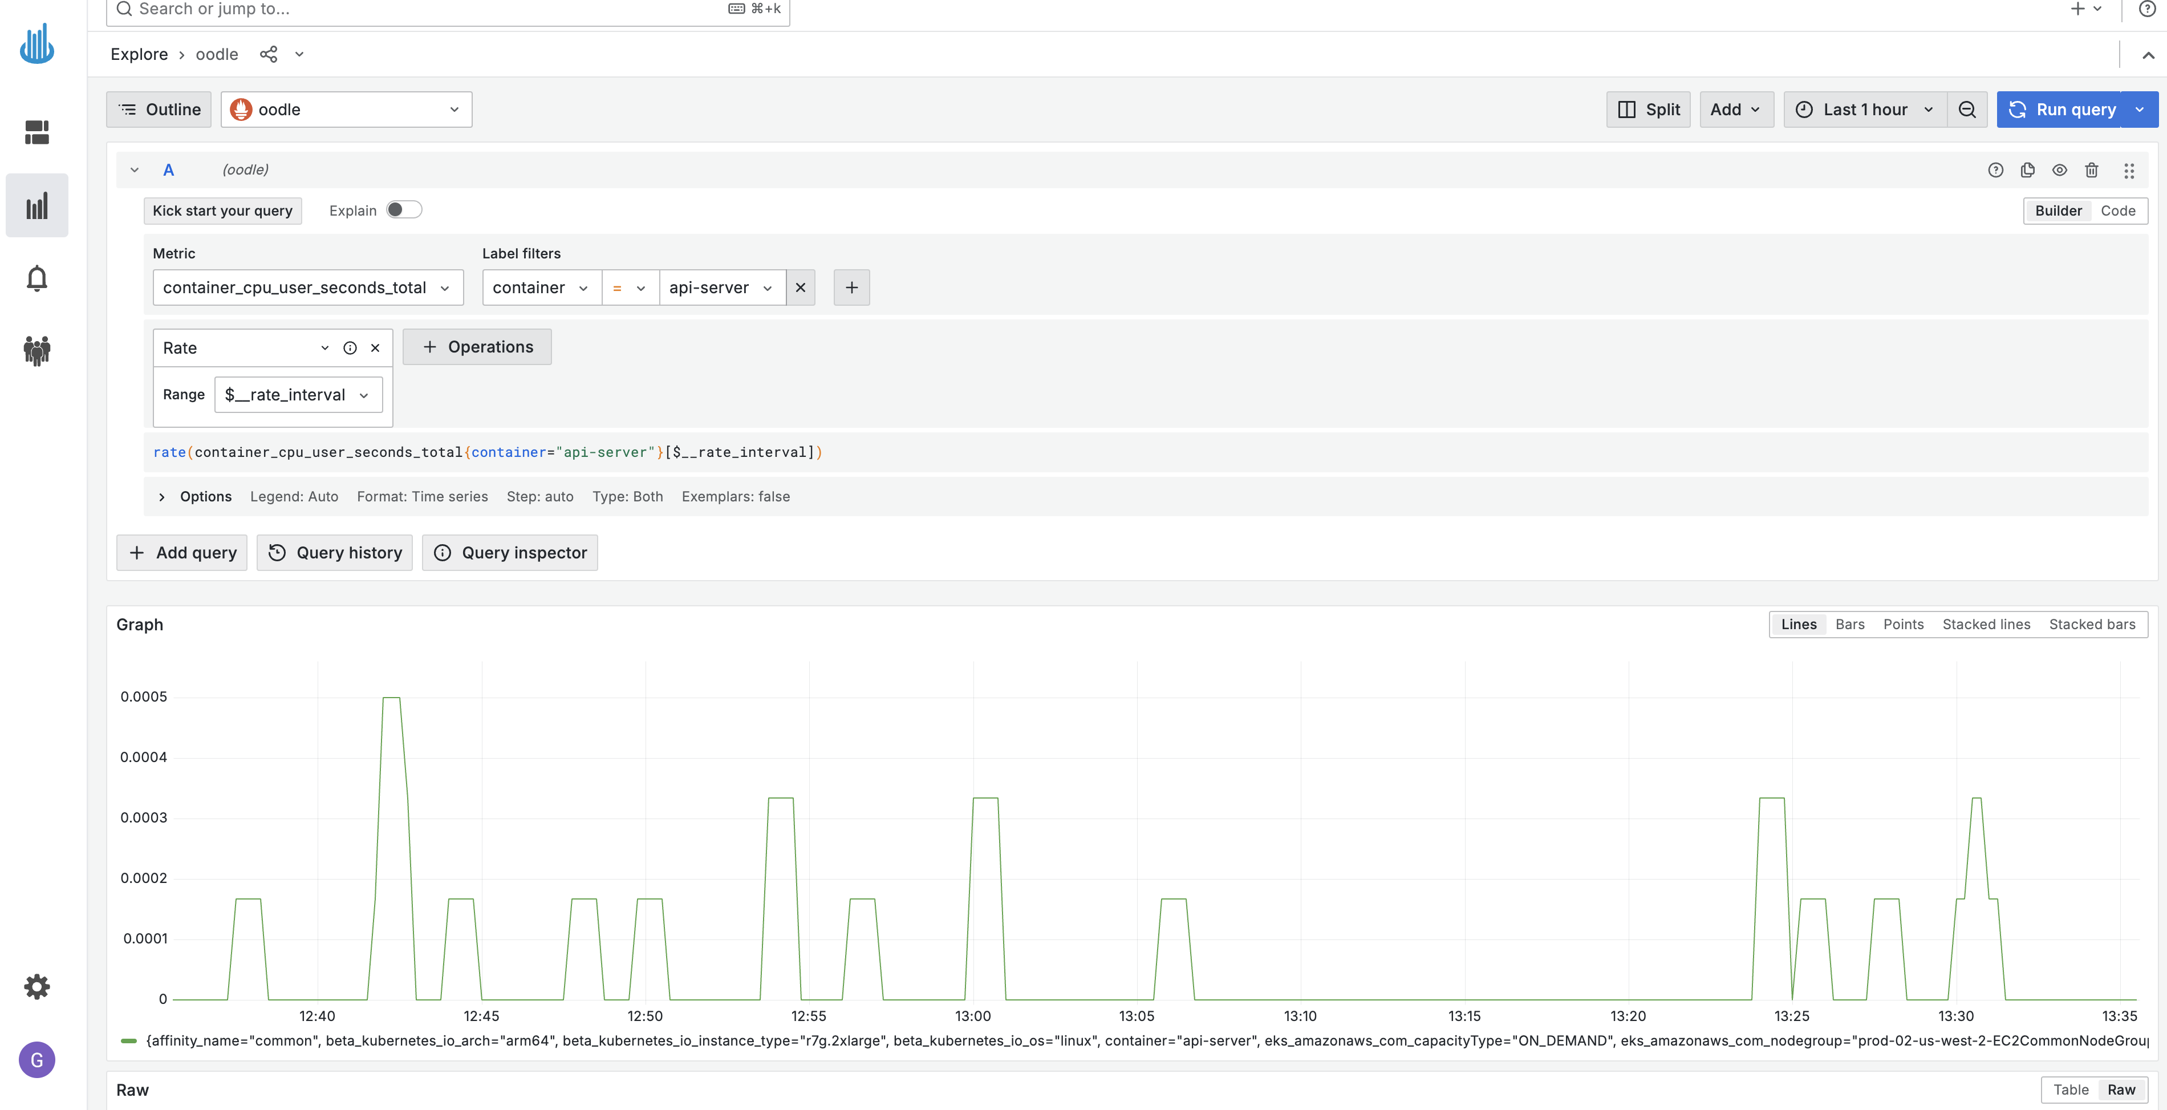Screen dimensions: 2167x1110
Task: Grab query A drag handle
Action: pos(2129,171)
